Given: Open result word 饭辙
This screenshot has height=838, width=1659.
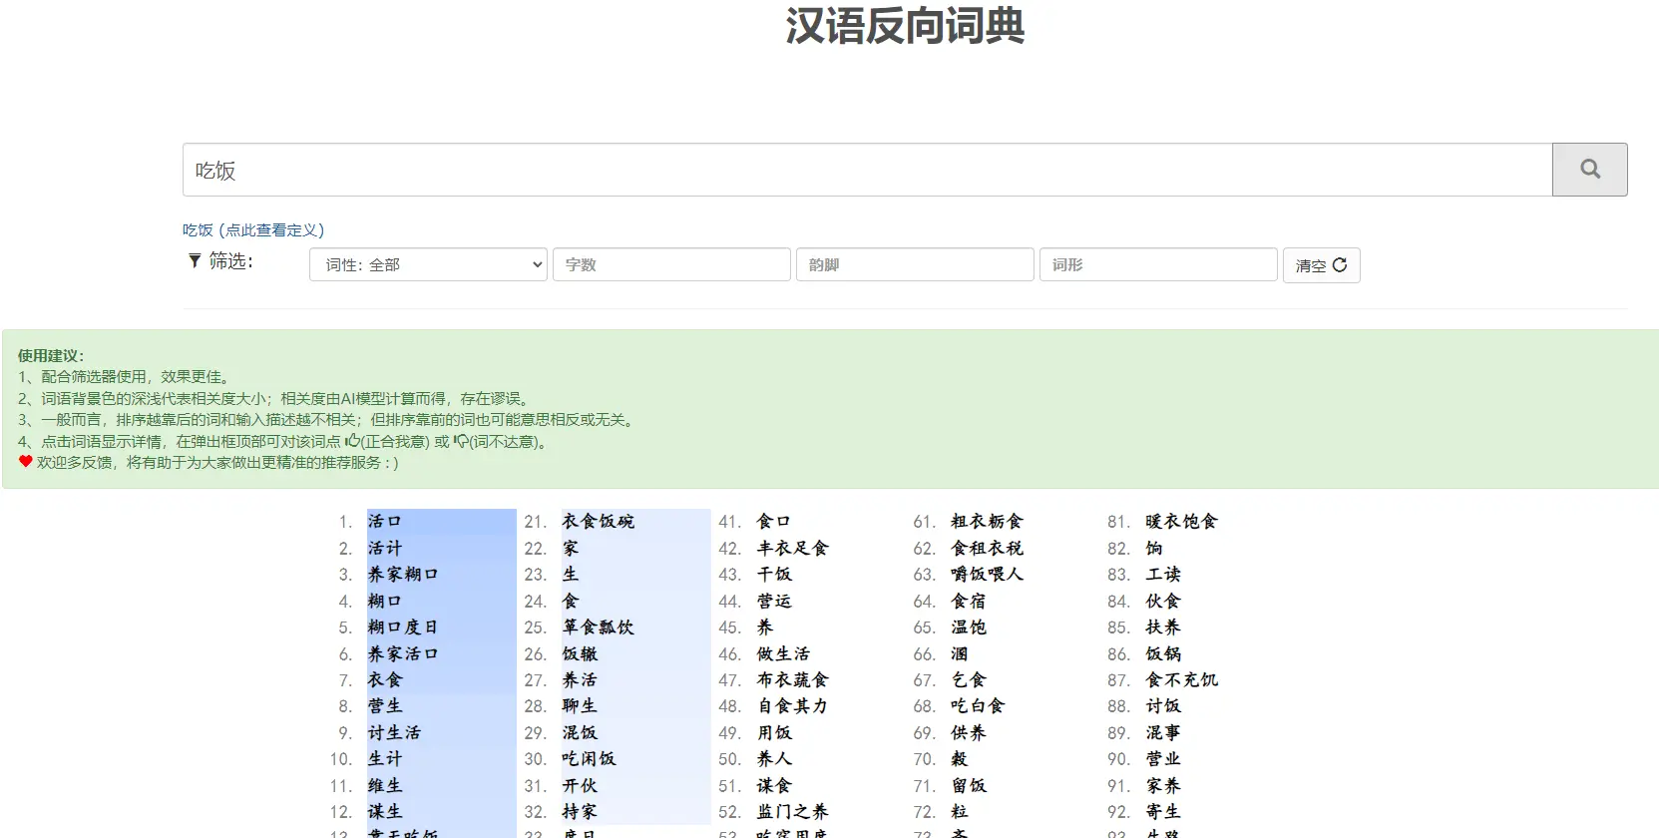Looking at the screenshot, I should click(x=580, y=653).
